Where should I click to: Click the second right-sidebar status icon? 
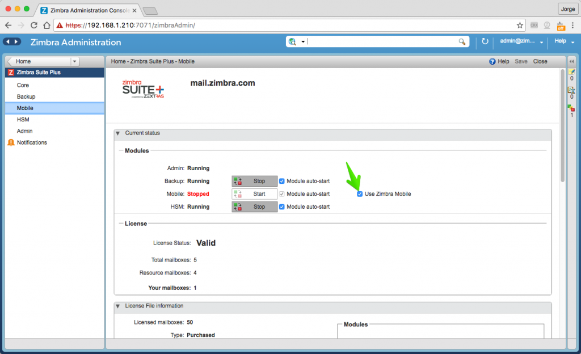571,90
